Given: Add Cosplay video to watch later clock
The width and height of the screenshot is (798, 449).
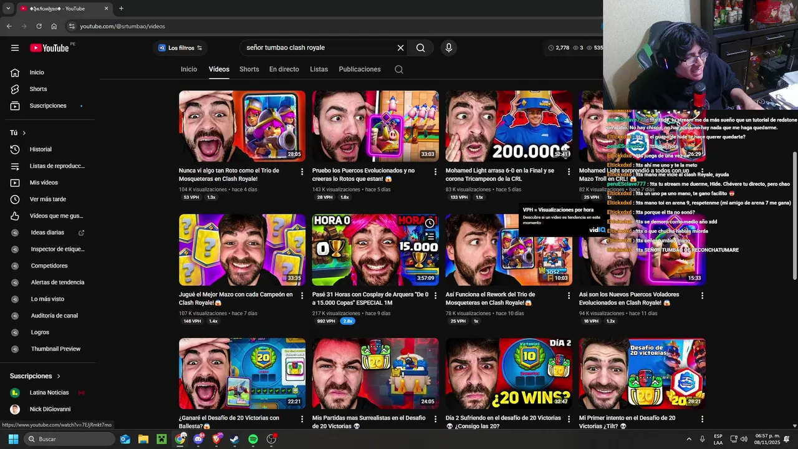Looking at the screenshot, I should [430, 223].
